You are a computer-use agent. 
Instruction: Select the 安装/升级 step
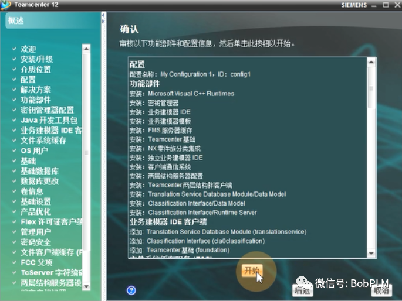36,59
